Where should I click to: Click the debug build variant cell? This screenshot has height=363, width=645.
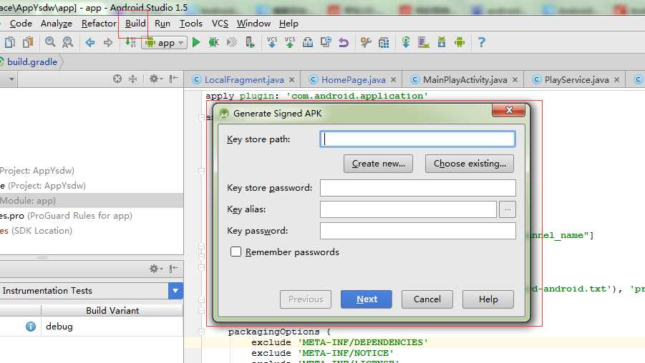tap(112, 327)
